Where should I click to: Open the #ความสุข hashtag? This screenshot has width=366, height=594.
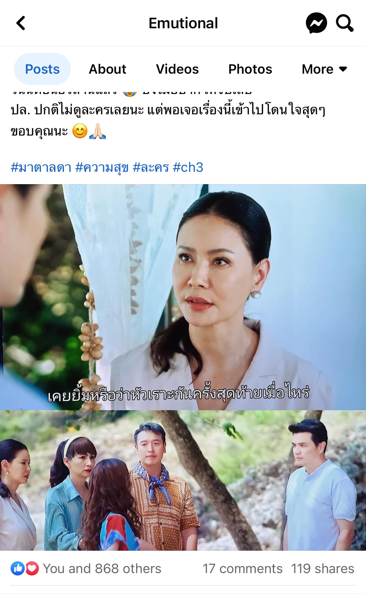tap(102, 167)
